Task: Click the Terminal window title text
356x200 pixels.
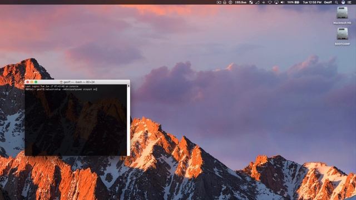Action: click(x=79, y=82)
